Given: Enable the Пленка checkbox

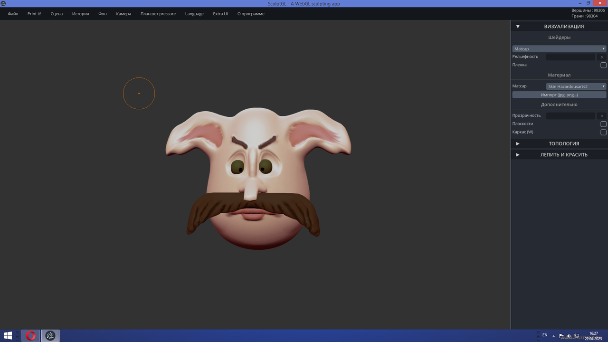Looking at the screenshot, I should 603,65.
